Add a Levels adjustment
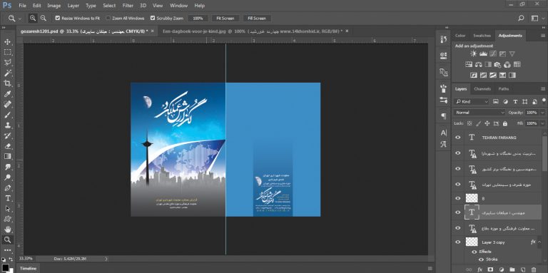This screenshot has width=548, height=273. coord(483,53)
